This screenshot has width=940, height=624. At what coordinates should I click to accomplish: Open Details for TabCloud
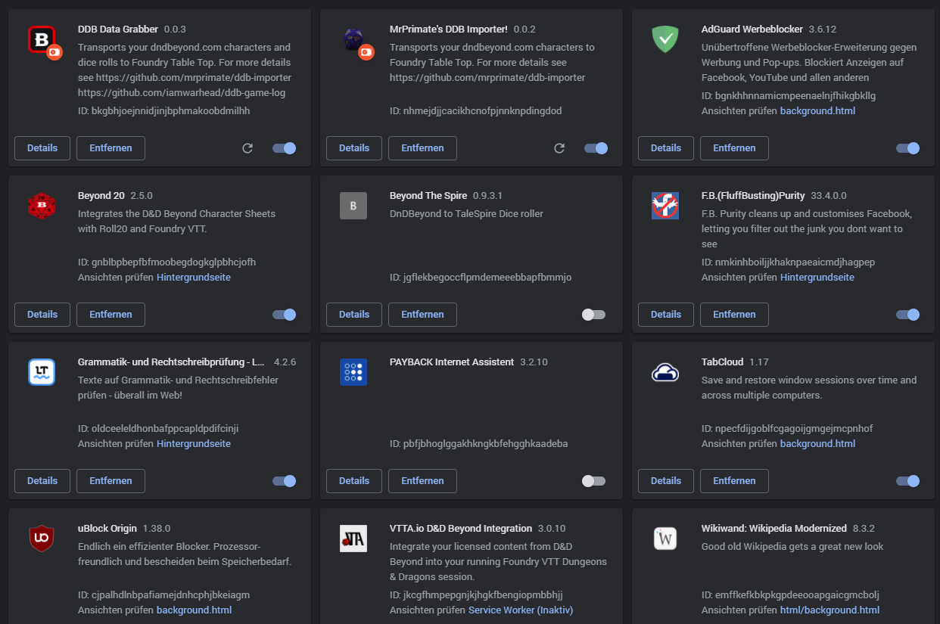666,481
